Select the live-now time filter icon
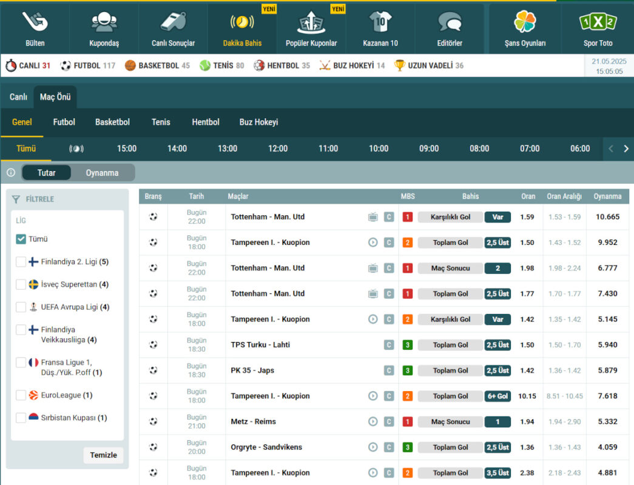 point(76,149)
